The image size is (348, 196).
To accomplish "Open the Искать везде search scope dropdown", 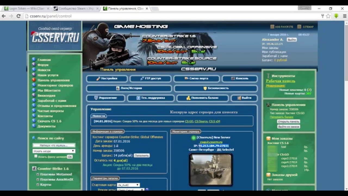I will [54, 151].
